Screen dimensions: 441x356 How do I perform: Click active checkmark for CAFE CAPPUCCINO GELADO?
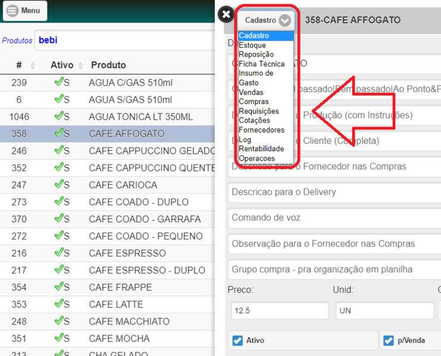(x=59, y=150)
